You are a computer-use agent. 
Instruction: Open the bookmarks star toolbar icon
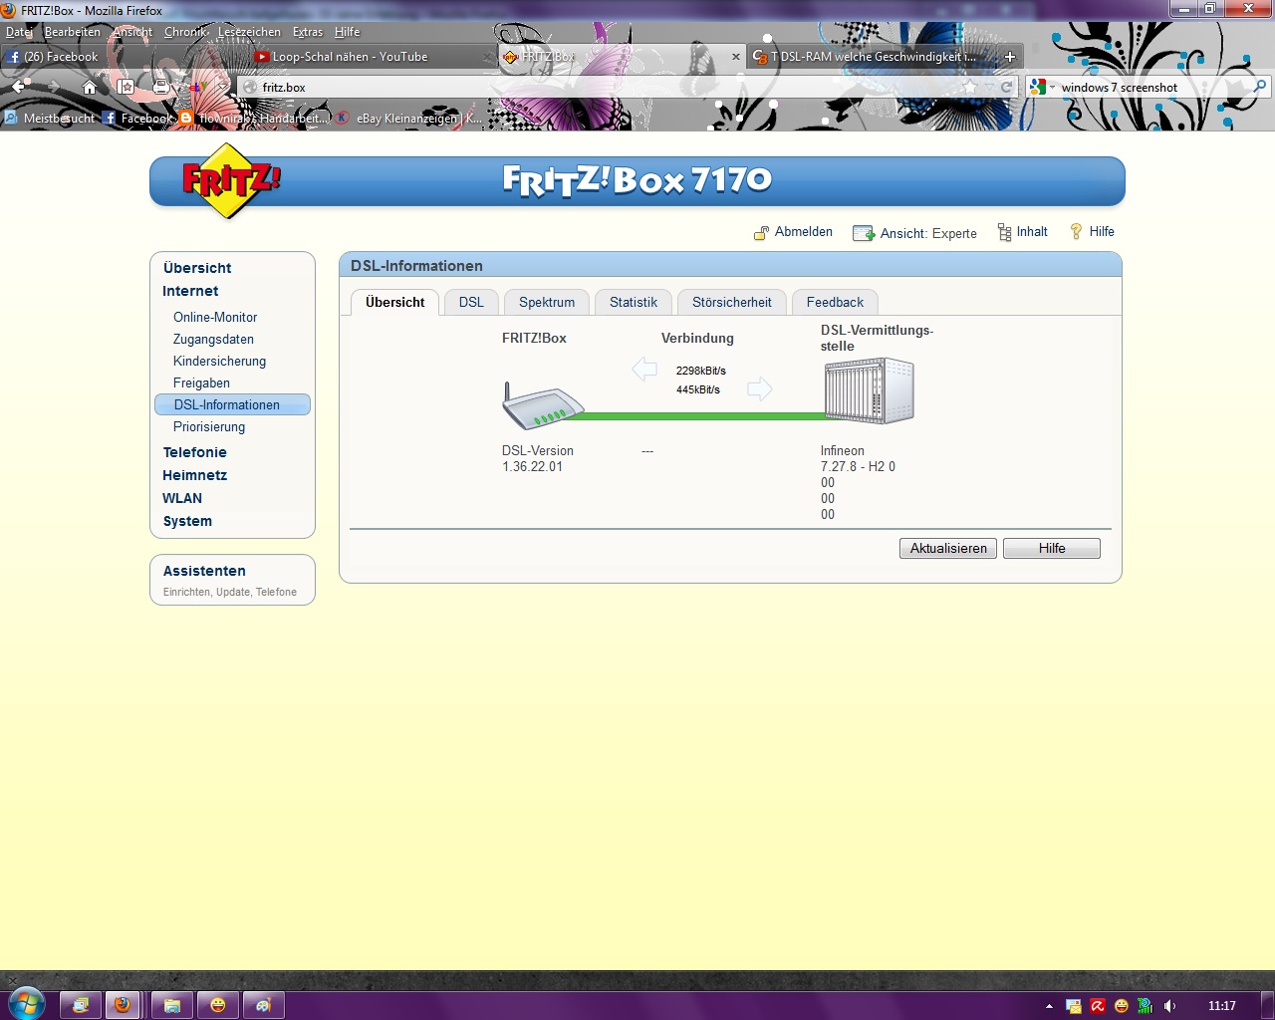point(126,87)
